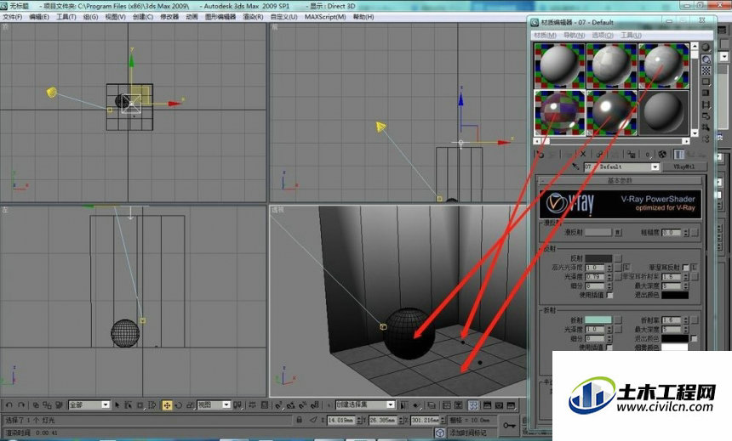
Task: Open 材质(M) menu in material editor
Action: 545,36
